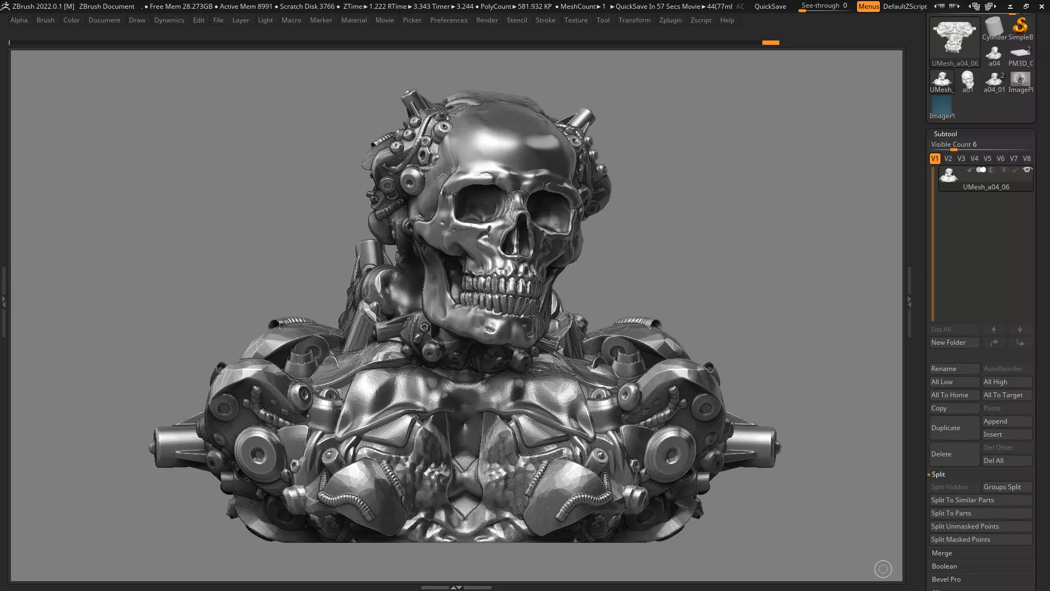Select the Cylinder tool thumbnail
The height and width of the screenshot is (591, 1050).
pyautogui.click(x=994, y=28)
